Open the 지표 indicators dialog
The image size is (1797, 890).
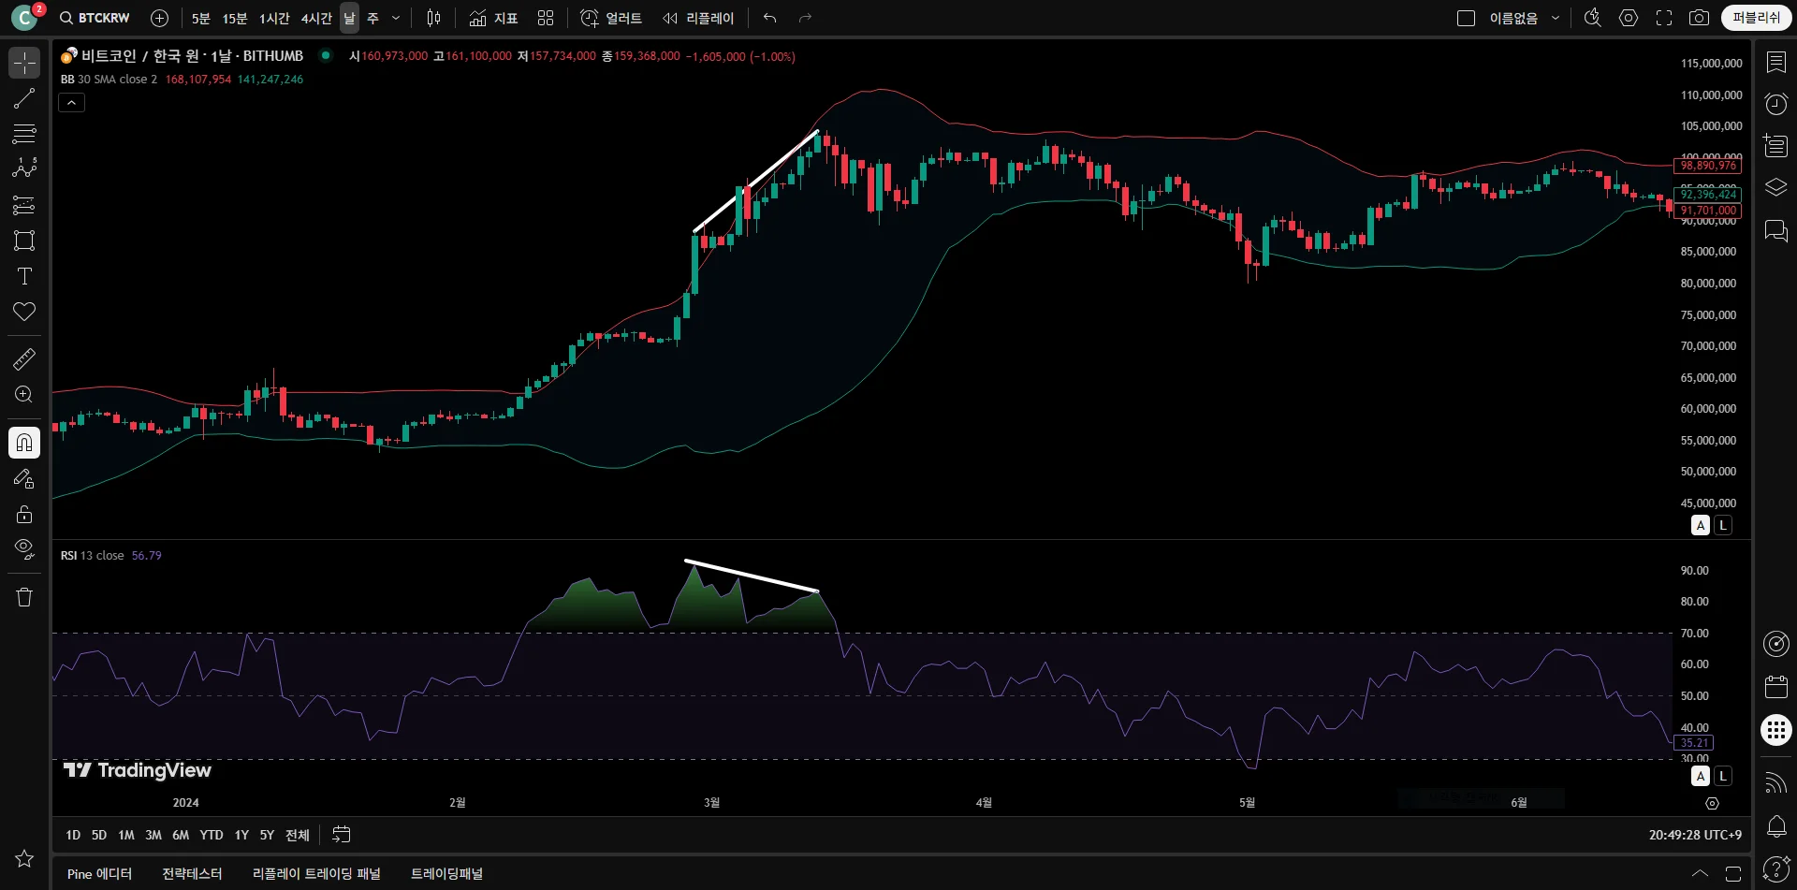(493, 18)
